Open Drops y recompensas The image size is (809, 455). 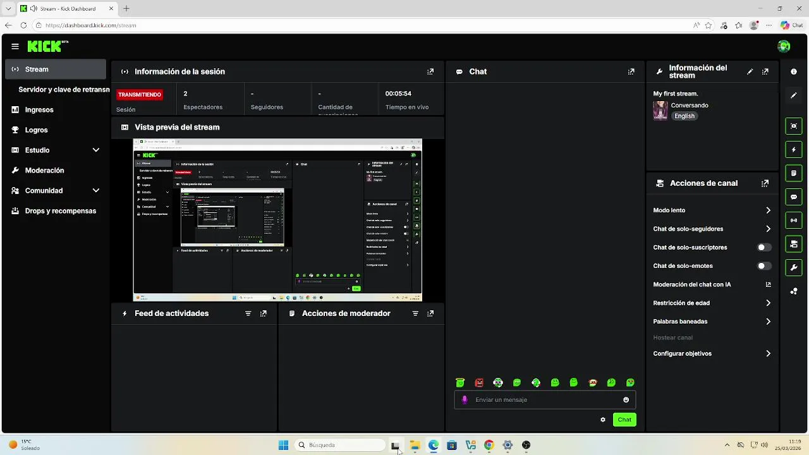61,211
